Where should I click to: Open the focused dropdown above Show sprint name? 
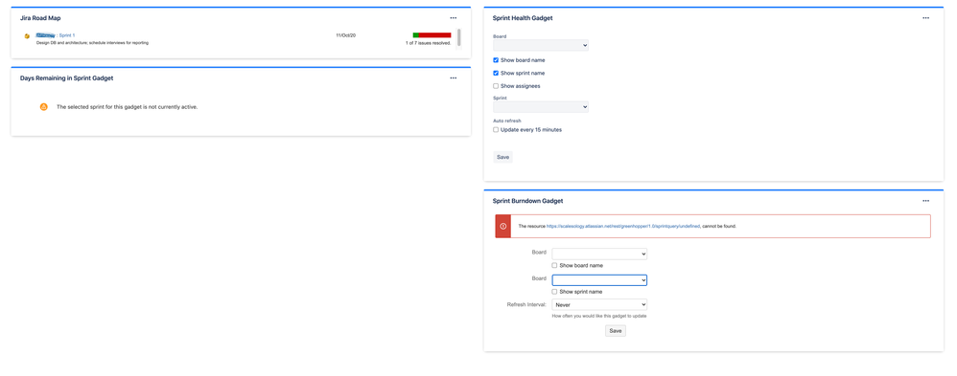pyautogui.click(x=599, y=279)
